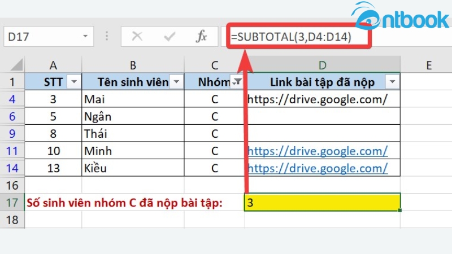Click STT value 8 in Thái's row
Screen dimensions: 452x254
(53, 133)
